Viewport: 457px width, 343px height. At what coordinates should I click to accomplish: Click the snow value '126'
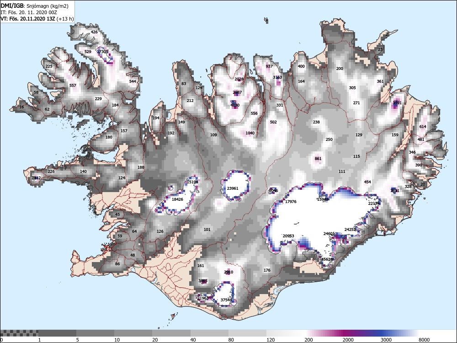coord(160,231)
